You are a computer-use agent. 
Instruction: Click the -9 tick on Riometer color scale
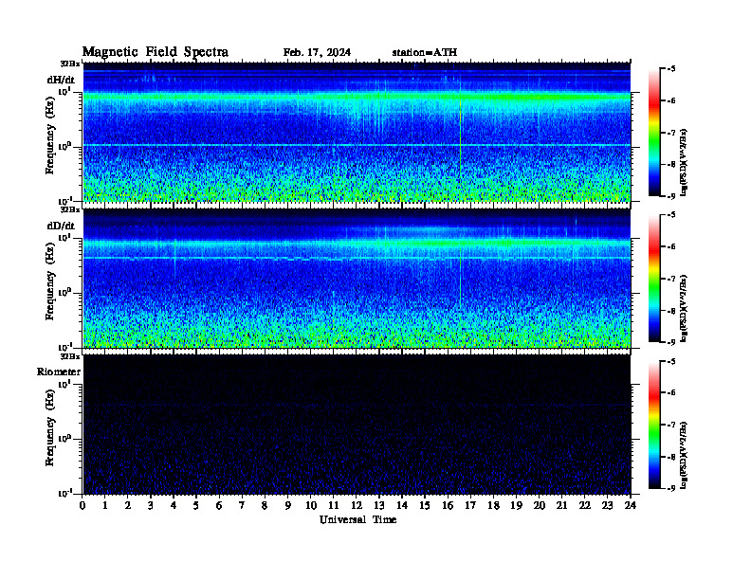670,488
